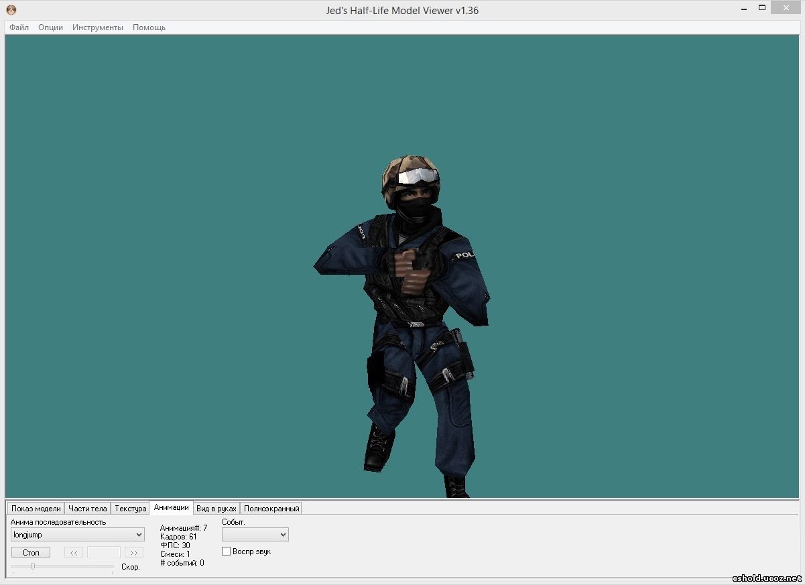Select the Анимации tab

[171, 507]
